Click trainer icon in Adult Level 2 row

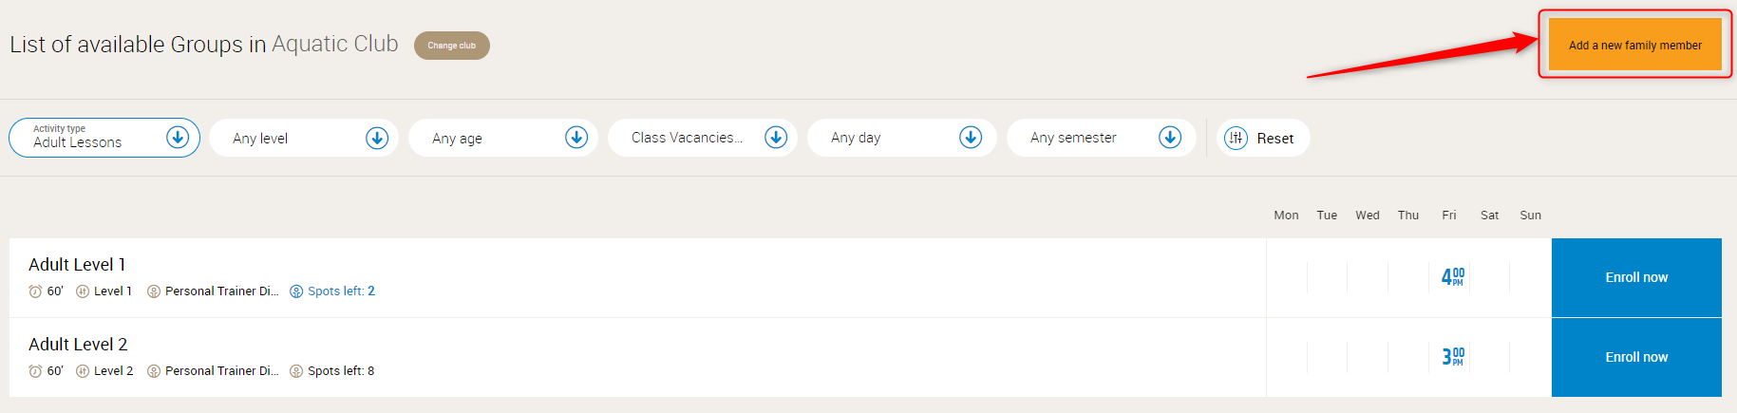[154, 371]
